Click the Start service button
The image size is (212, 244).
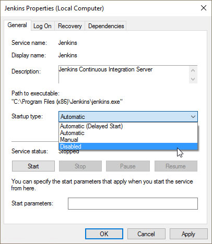pyautogui.click(x=33, y=166)
